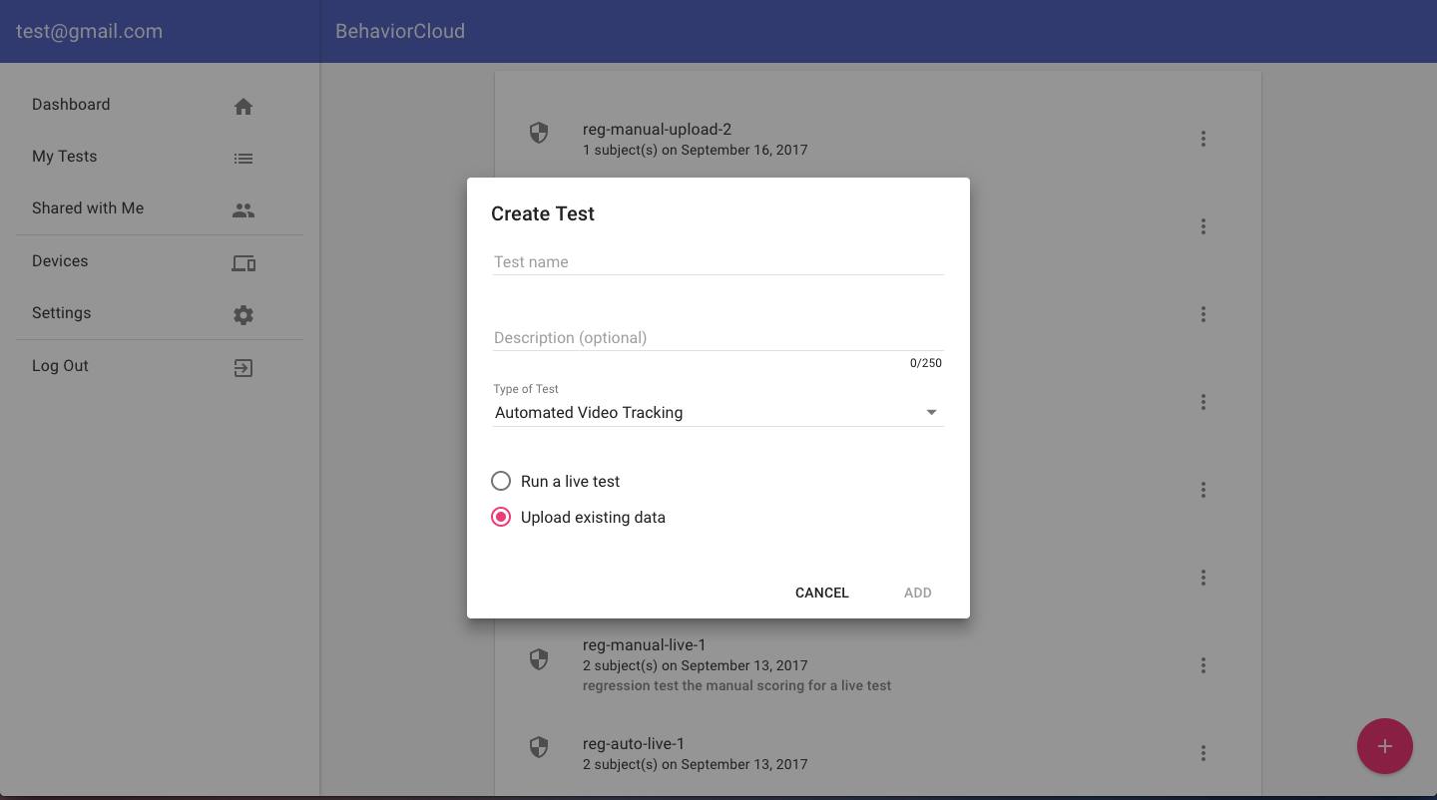Focus the Test name input field
1437x800 pixels.
click(x=718, y=262)
